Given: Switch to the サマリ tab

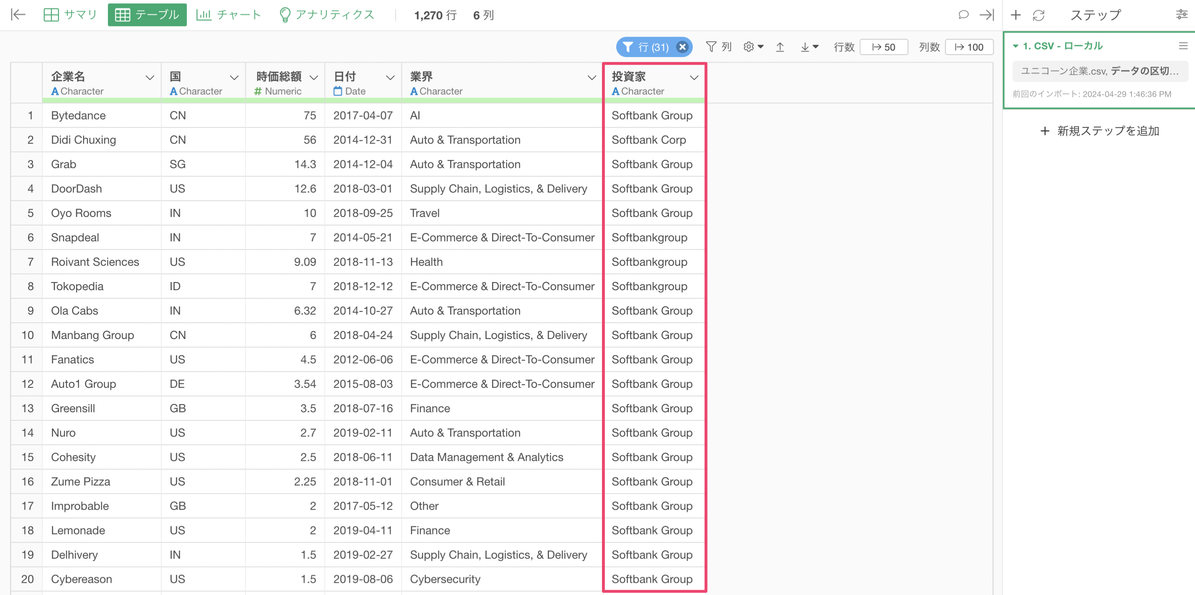Looking at the screenshot, I should tap(70, 15).
